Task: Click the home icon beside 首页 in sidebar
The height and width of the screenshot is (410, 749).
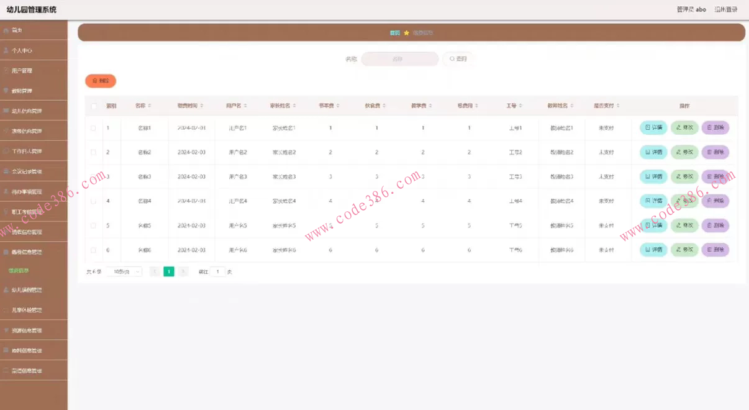Action: pos(6,30)
